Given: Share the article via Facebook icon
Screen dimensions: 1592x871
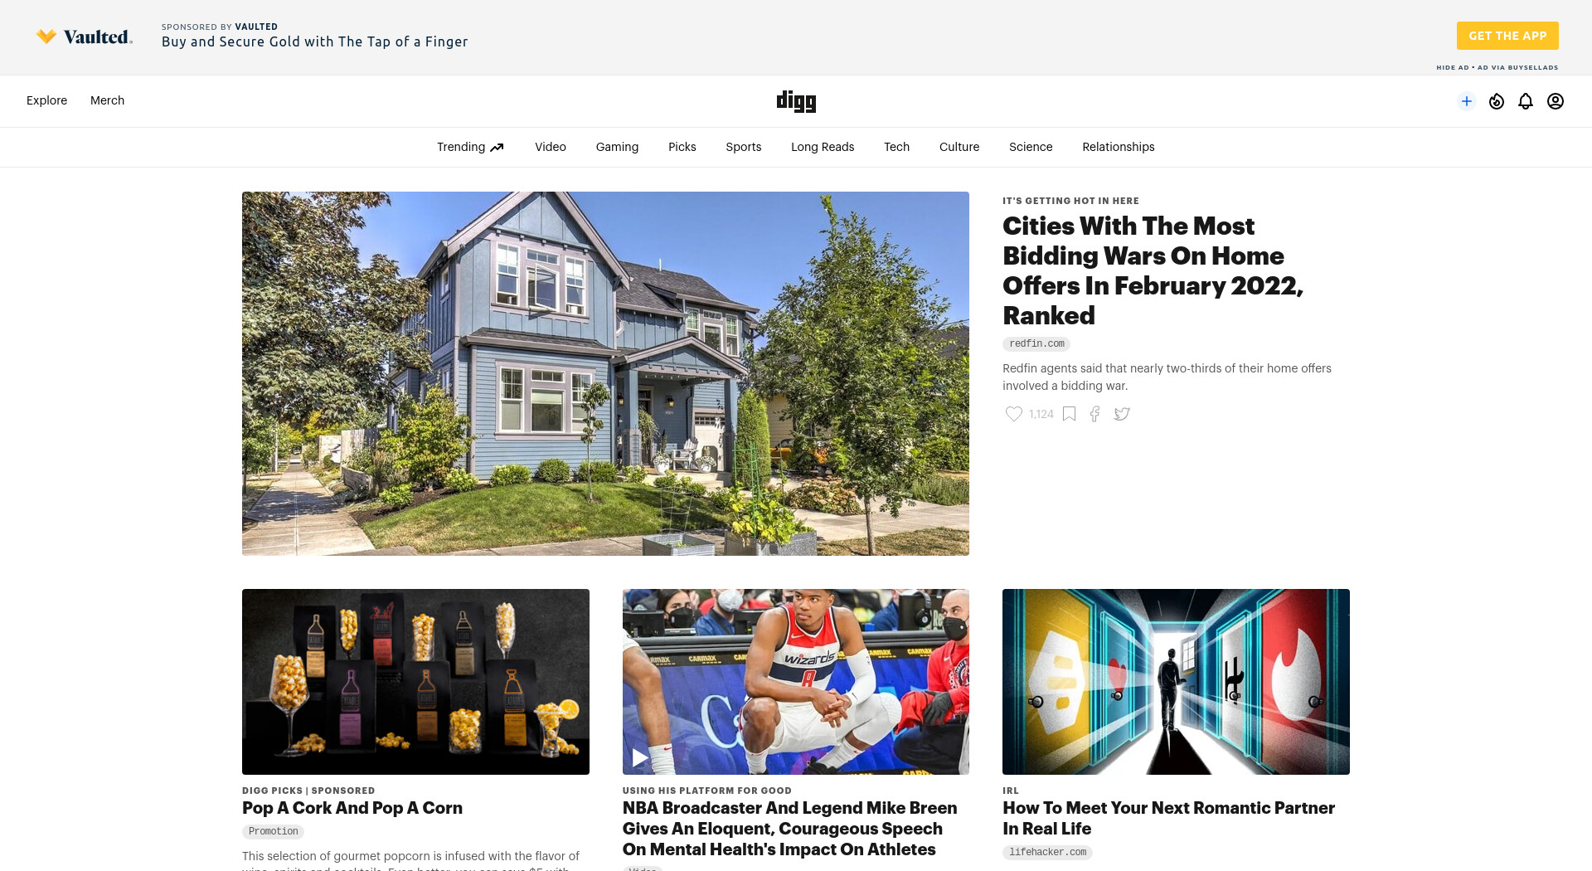Looking at the screenshot, I should (1094, 414).
